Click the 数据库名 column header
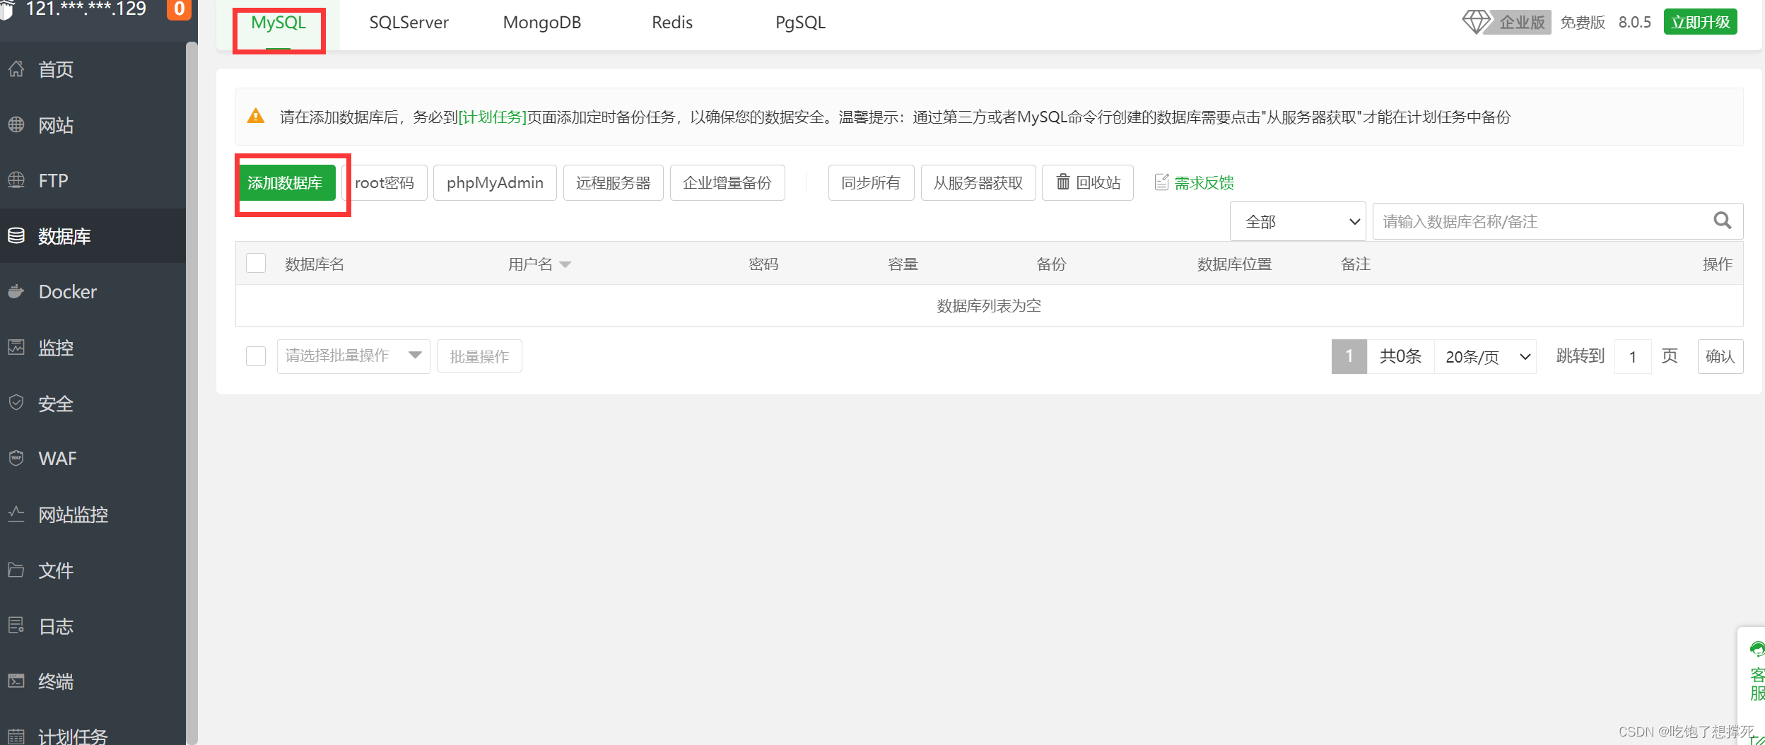Screen dimensions: 1765x745 coord(315,264)
